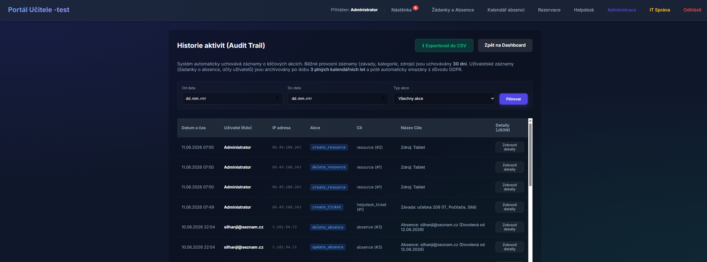Click the Akce column header
Image resolution: width=707 pixels, height=262 pixels.
[x=315, y=128]
